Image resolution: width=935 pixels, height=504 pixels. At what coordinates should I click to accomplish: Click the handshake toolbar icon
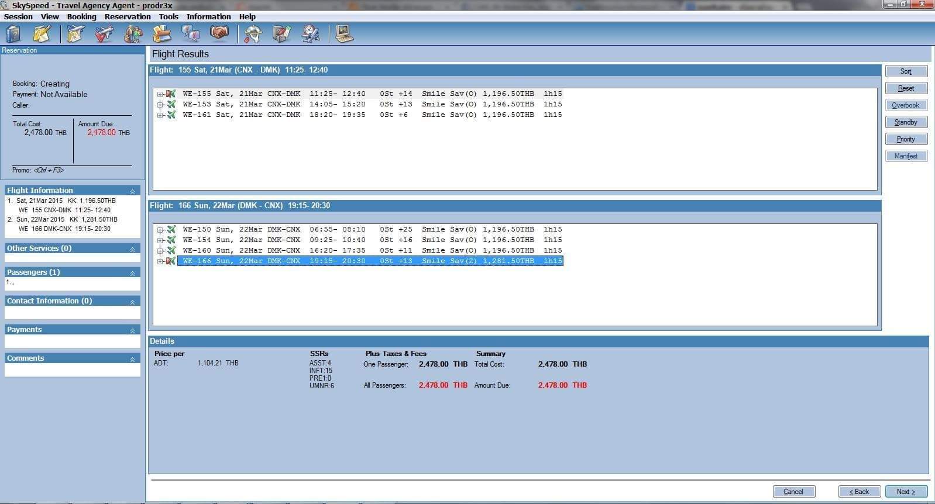(x=219, y=34)
